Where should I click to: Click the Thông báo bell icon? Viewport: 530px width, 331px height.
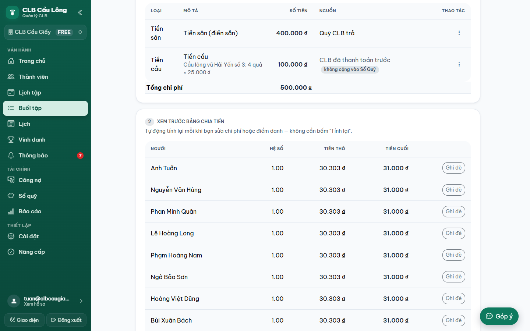[x=11, y=156]
